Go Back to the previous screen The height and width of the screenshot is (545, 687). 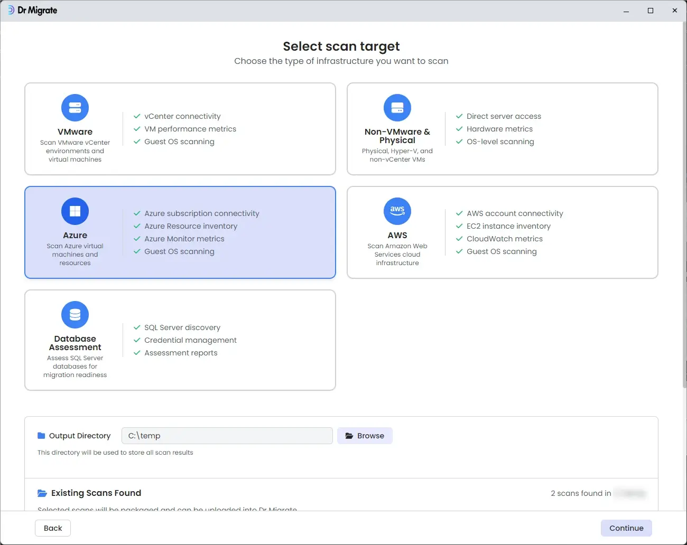[53, 528]
